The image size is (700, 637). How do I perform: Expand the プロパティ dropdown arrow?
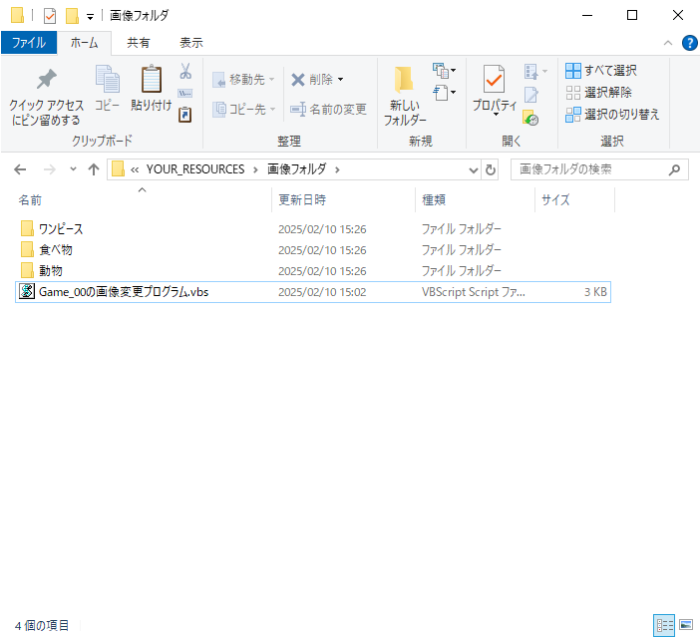(496, 115)
